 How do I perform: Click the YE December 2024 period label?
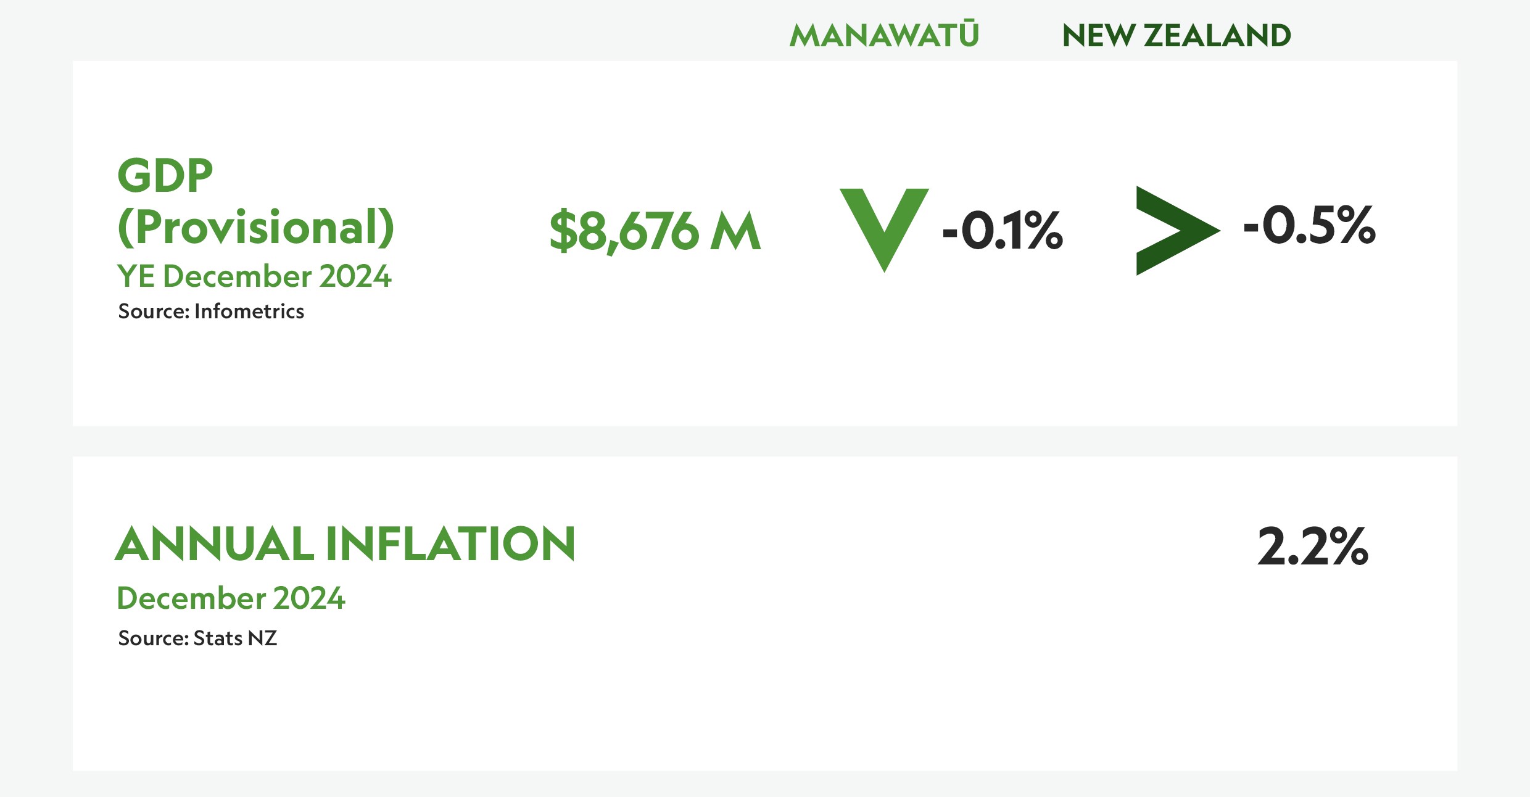click(254, 276)
